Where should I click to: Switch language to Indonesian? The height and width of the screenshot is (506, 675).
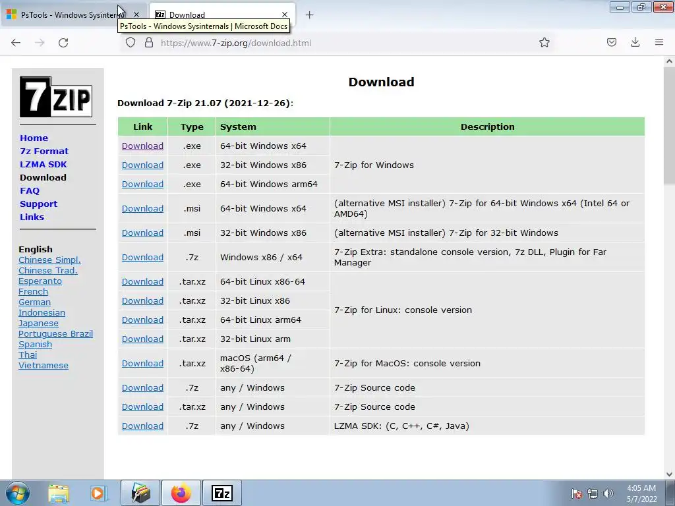coord(42,313)
